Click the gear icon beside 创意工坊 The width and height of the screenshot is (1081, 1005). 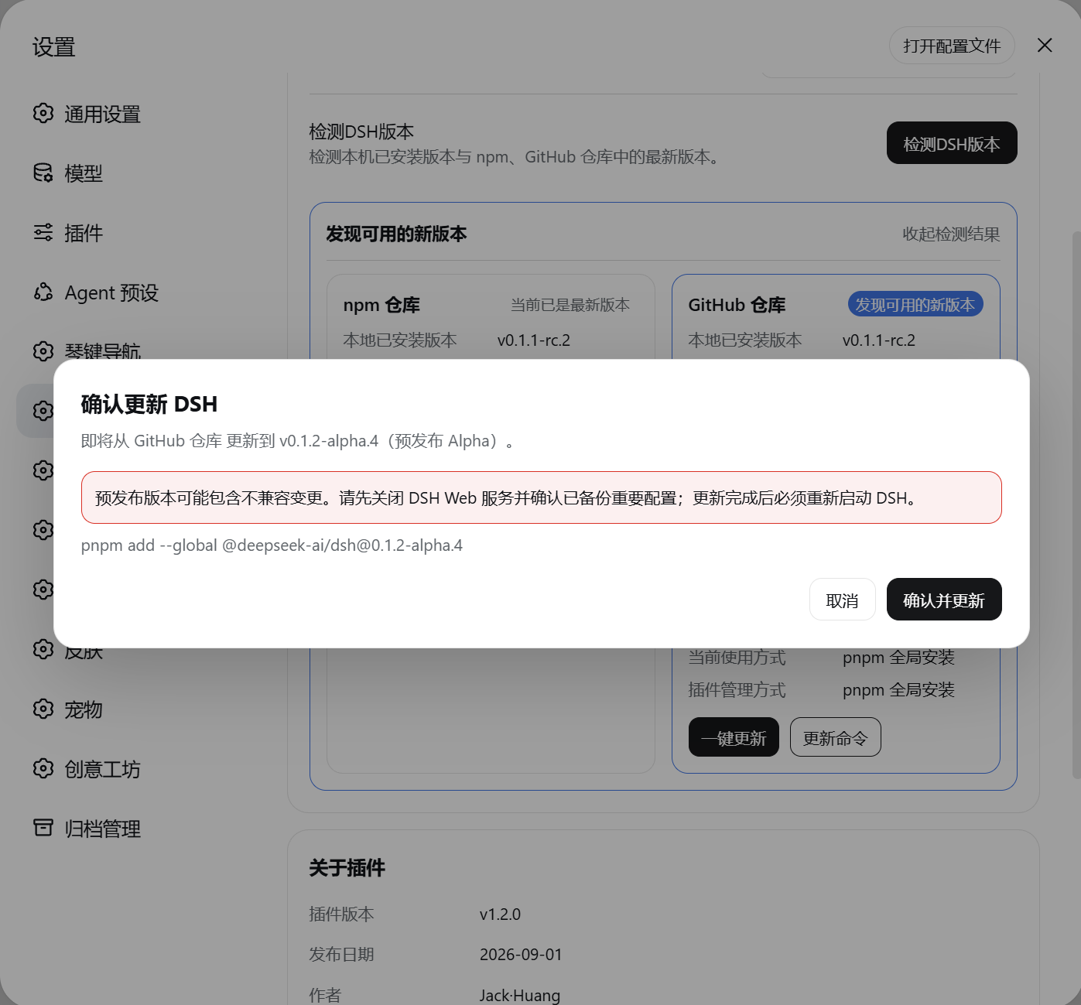tap(43, 768)
